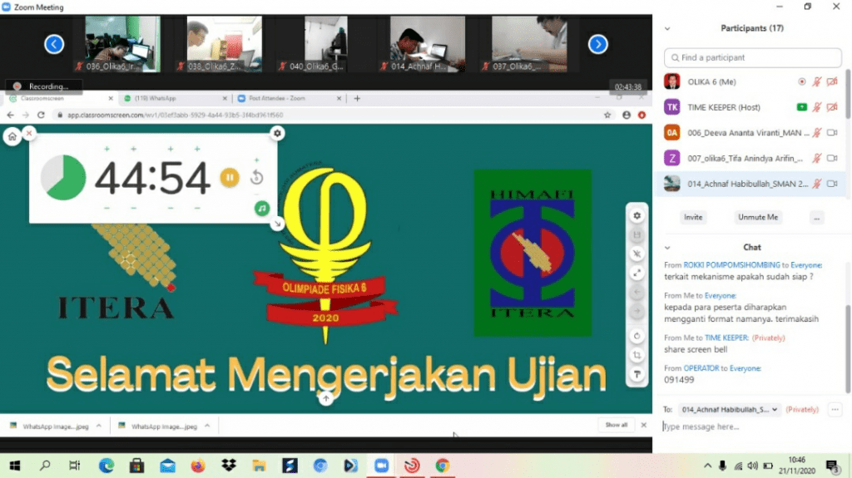Click OPERATOR sender name in chat
Screen dimensions: 852x478
tap(701, 368)
